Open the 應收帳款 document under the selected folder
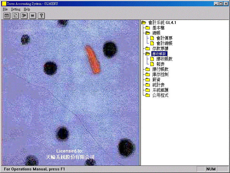The image size is (230, 173). pyautogui.click(x=164, y=59)
